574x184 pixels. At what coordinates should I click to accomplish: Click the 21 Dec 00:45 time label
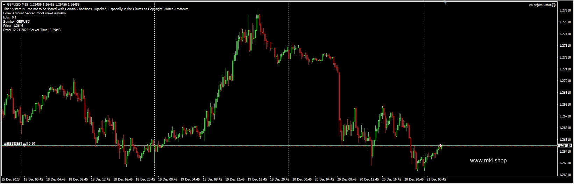coord(436,179)
